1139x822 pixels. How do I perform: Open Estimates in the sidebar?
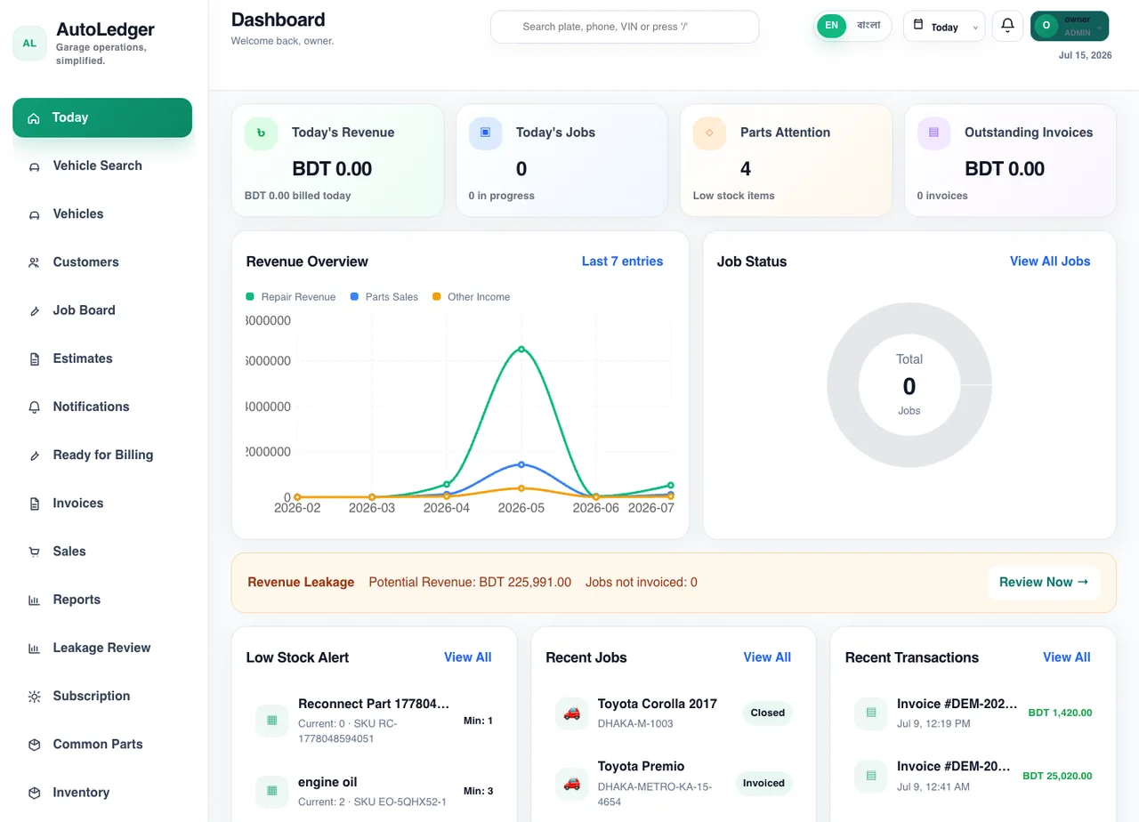click(102, 359)
